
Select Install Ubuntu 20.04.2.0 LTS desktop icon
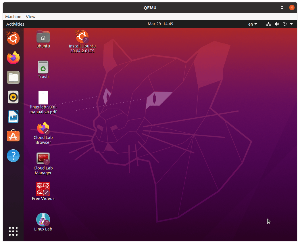point(82,41)
